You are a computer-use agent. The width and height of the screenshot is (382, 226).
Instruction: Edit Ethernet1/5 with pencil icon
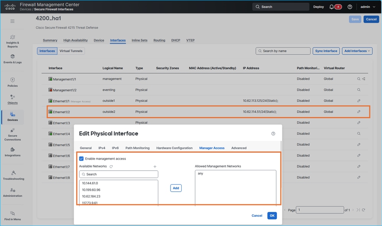[x=359, y=145]
